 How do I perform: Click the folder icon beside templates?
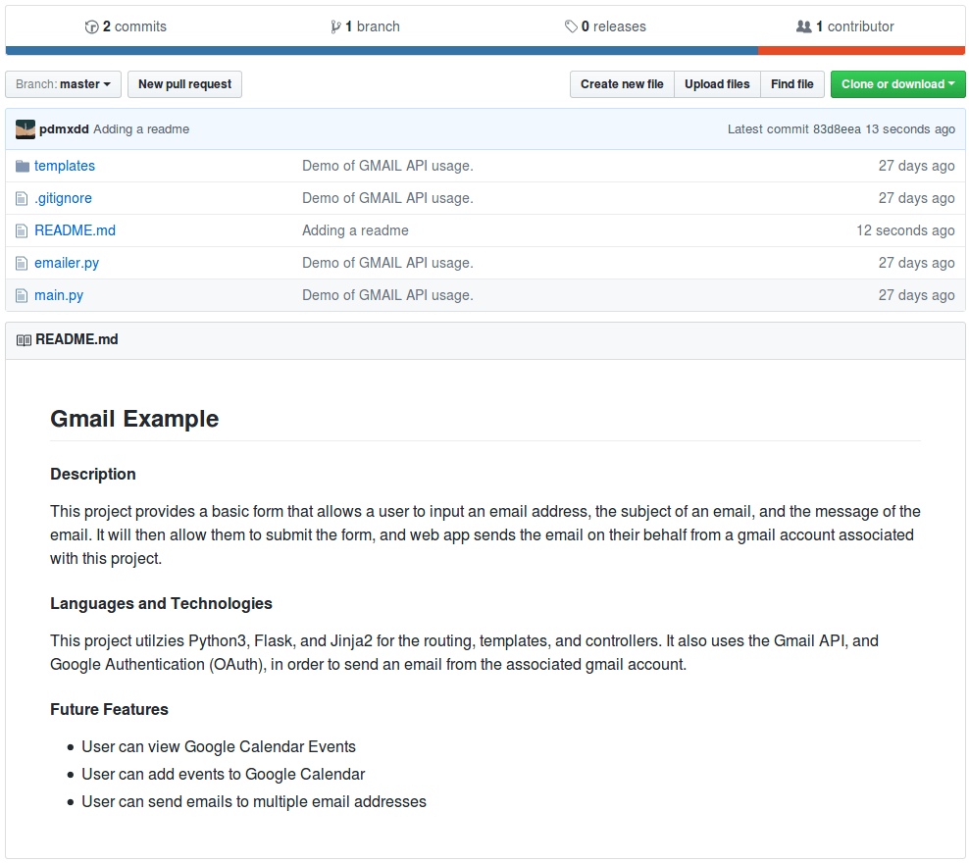pyautogui.click(x=22, y=165)
